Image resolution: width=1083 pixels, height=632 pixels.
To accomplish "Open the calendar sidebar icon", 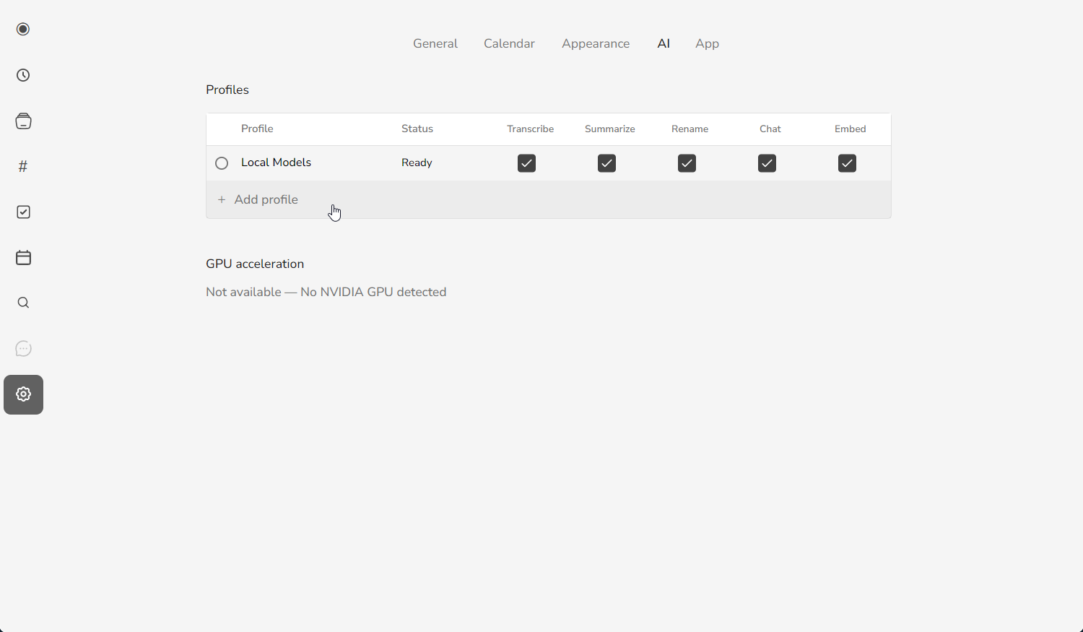I will pyautogui.click(x=23, y=257).
